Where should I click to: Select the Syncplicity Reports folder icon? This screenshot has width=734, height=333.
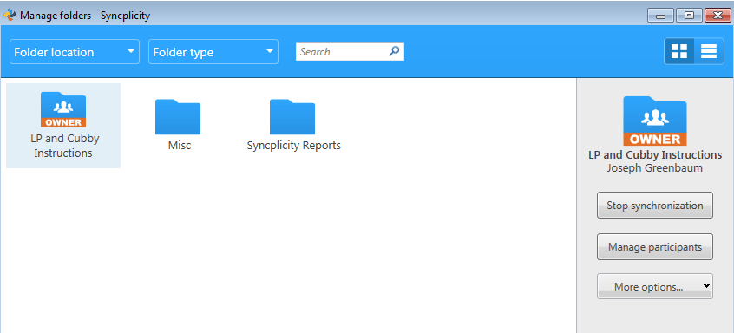coord(292,117)
